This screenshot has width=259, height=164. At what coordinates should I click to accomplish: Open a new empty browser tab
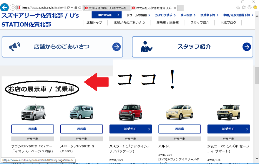180,8
